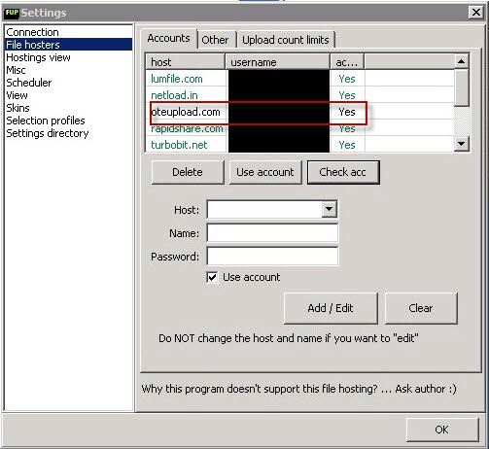Focus the Password input field
The image size is (489, 449).
click(272, 257)
